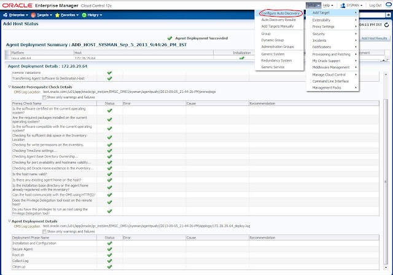This screenshot has height=275, width=393.
Task: Click 'Is there any existing agent home' row
Action: [x=195, y=180]
